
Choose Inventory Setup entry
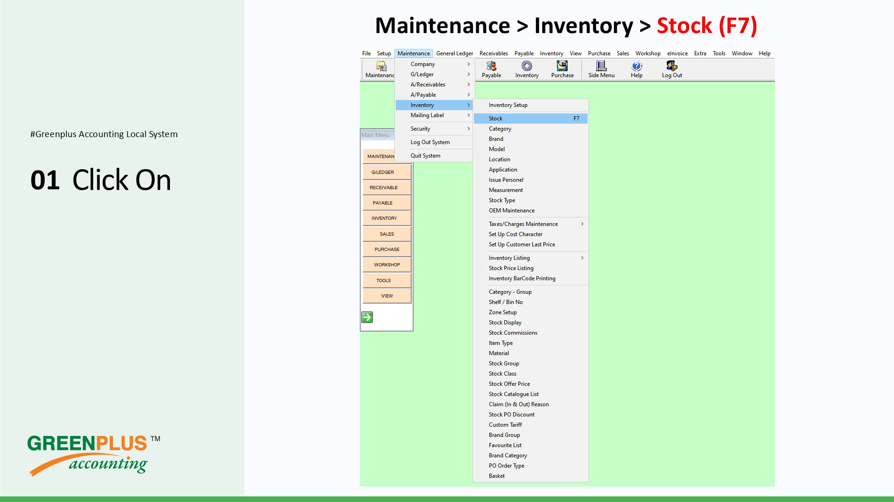531,105
